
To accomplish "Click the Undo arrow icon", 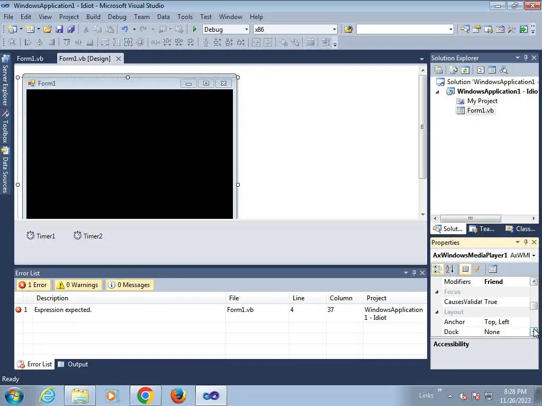I will [x=125, y=30].
